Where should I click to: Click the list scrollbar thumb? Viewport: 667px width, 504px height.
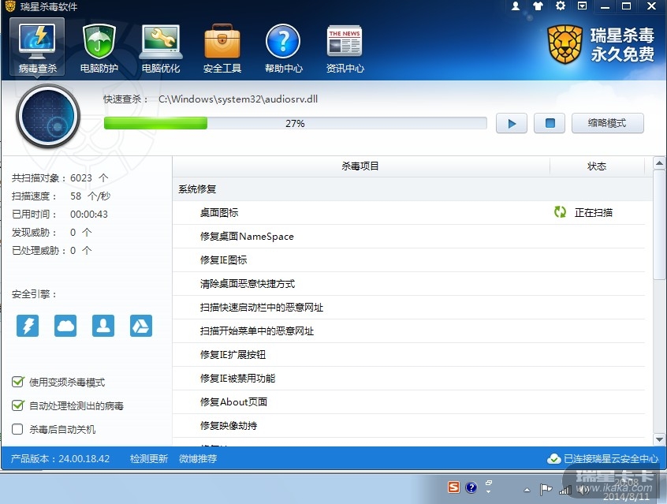click(x=659, y=224)
